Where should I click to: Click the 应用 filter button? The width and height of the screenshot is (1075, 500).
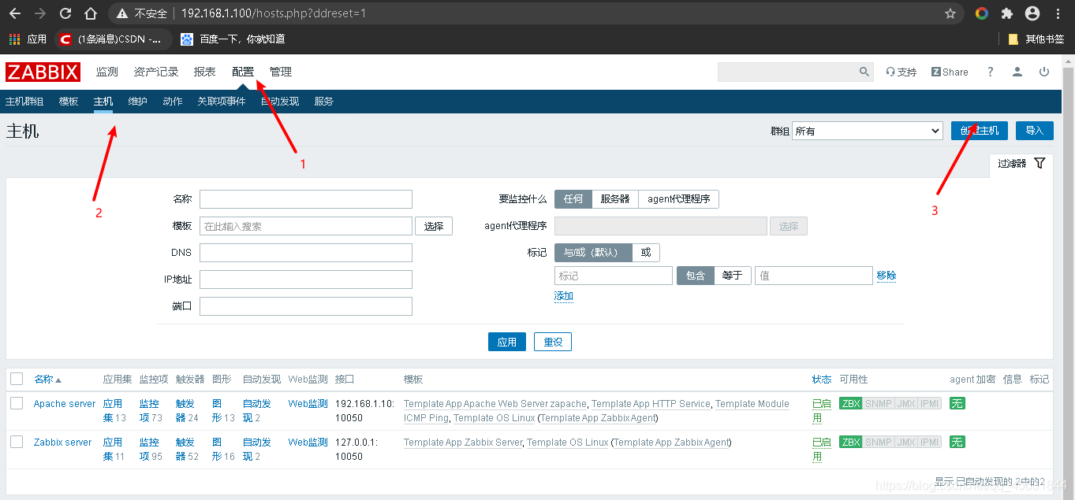pos(507,342)
